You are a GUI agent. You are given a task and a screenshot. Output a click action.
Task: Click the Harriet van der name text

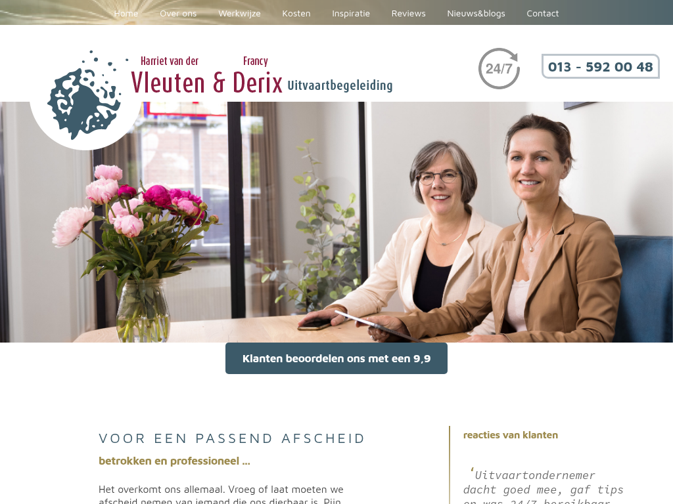pos(170,61)
